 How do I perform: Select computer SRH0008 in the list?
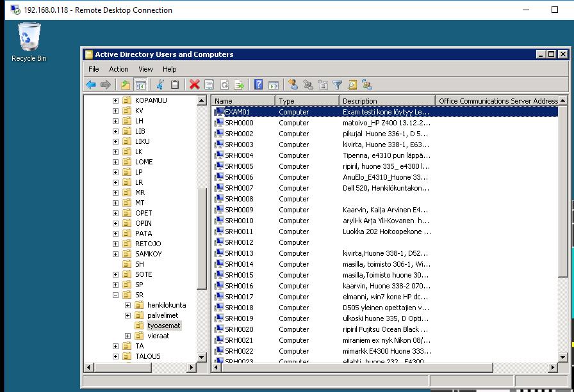point(239,199)
